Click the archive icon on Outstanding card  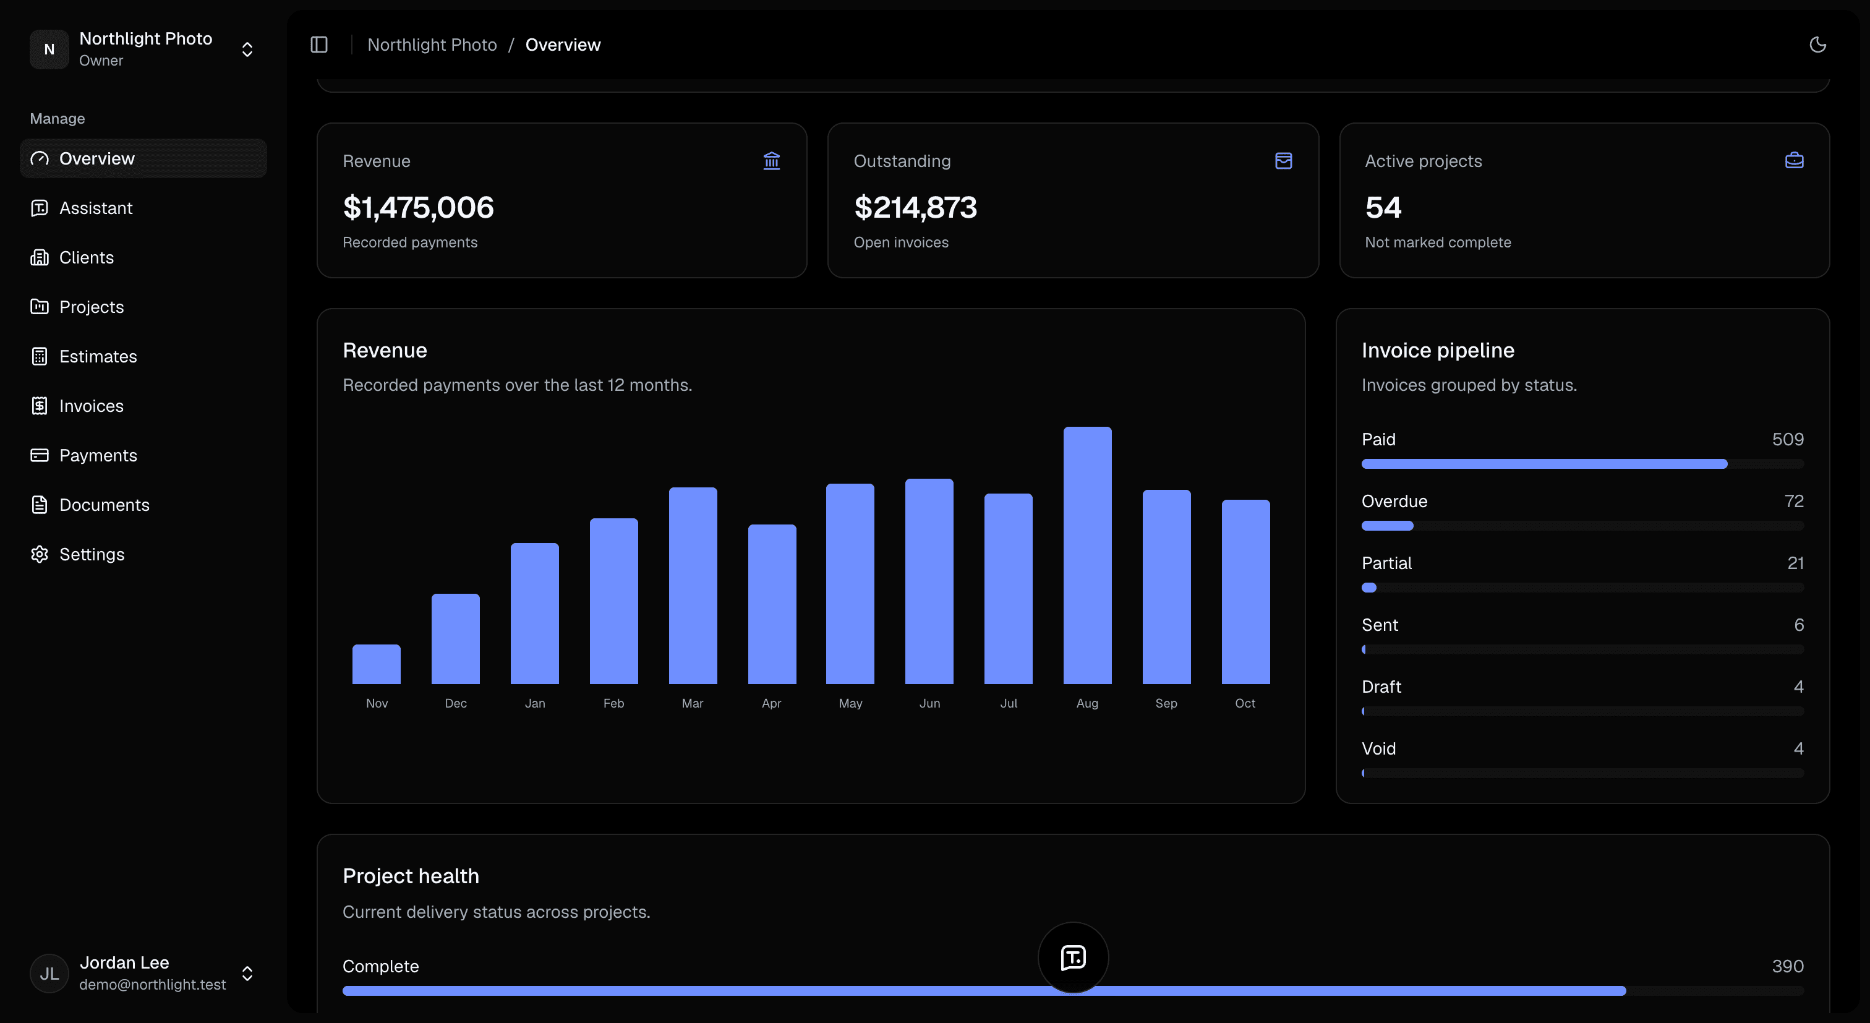click(1283, 160)
